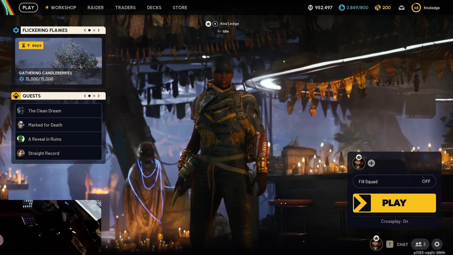Click the Knoledge nameplate above character

(230, 24)
